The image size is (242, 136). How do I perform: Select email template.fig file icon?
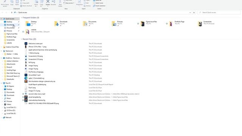26,97
